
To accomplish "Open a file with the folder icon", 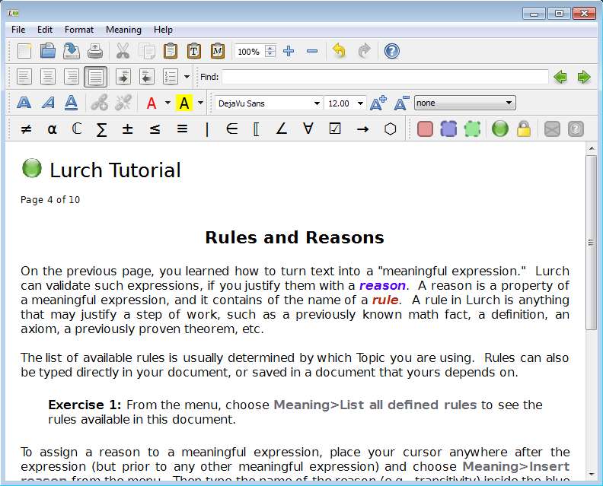I will [x=48, y=51].
